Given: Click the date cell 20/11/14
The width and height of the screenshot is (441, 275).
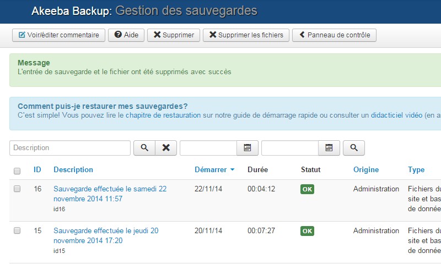Looking at the screenshot, I should click(208, 230).
